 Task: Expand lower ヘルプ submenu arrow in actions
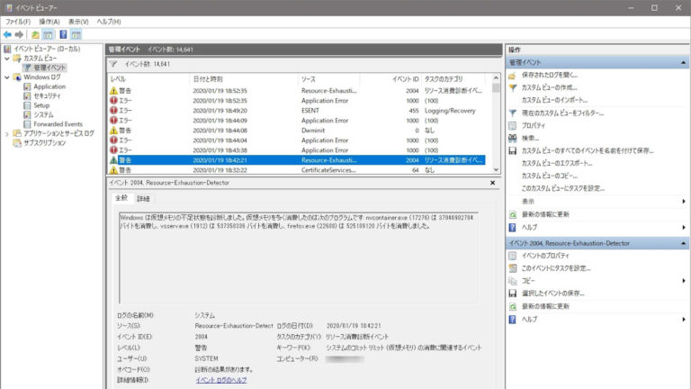(x=684, y=320)
